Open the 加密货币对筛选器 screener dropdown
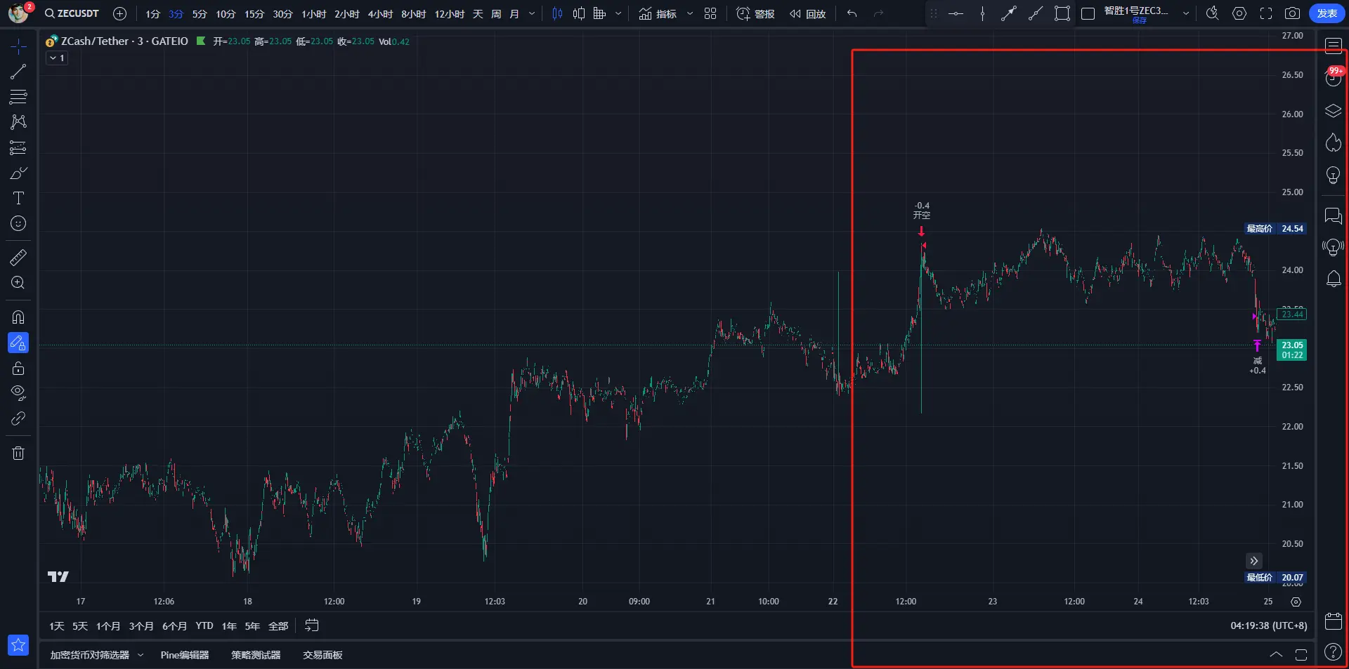Image resolution: width=1349 pixels, height=669 pixels. 96,655
